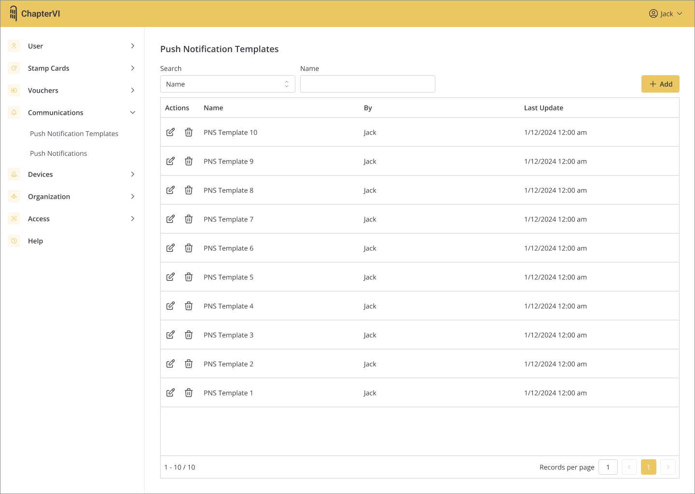Open the Search field type dropdown
Viewport: 695px width, 494px height.
click(x=227, y=84)
